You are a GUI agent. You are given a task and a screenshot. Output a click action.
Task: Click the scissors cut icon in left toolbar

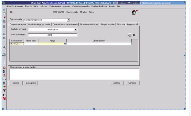(x=4, y=30)
